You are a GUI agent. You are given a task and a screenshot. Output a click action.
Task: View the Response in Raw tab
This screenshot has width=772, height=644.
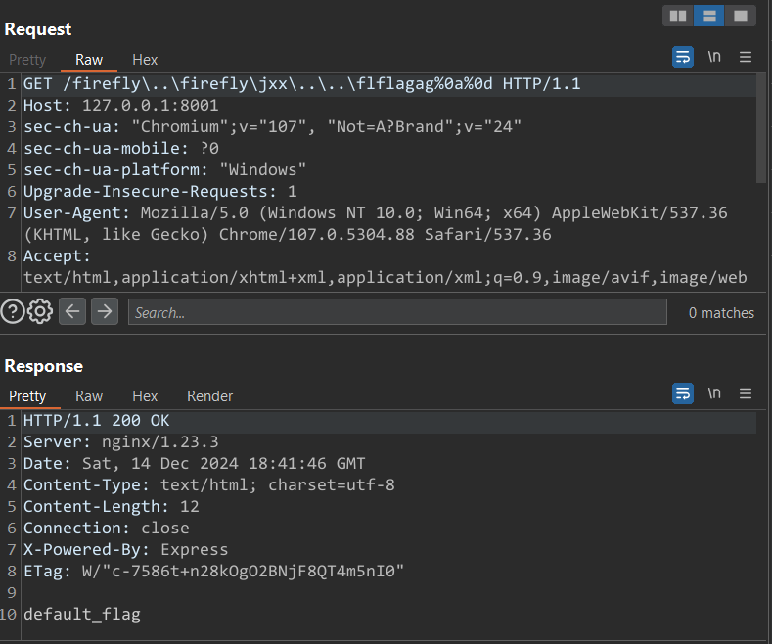pos(89,396)
